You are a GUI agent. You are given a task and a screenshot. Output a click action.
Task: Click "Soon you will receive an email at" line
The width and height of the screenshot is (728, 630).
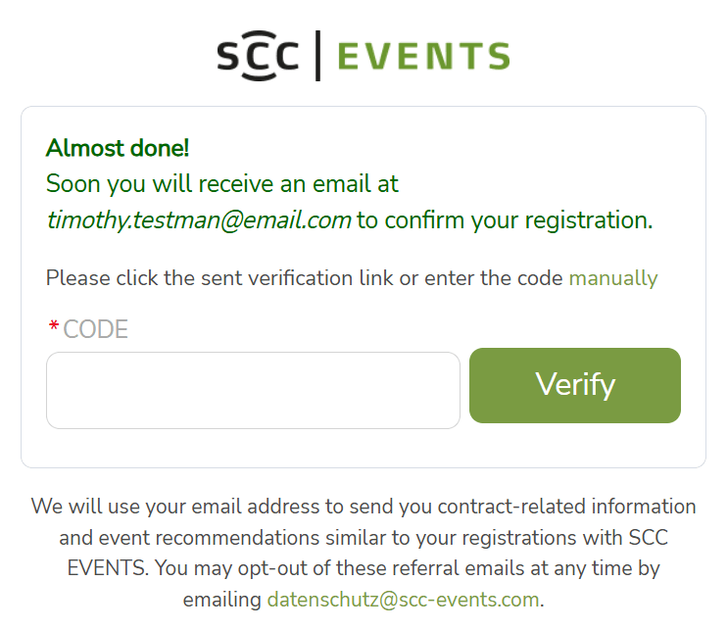222,184
